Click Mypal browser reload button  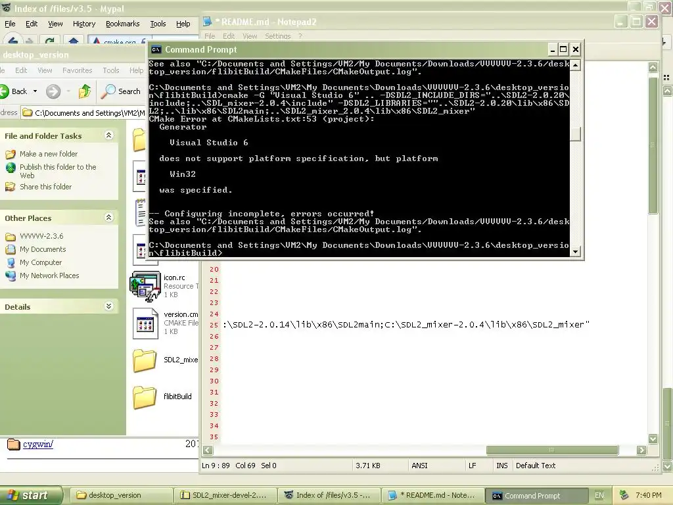click(50, 41)
